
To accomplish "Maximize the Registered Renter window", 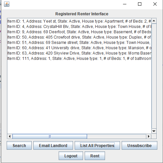I will click(x=140, y=4).
